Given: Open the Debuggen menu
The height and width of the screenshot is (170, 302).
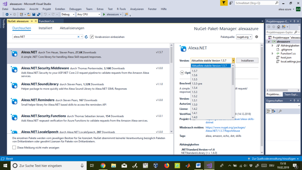Looking at the screenshot, I should tap(75, 9).
